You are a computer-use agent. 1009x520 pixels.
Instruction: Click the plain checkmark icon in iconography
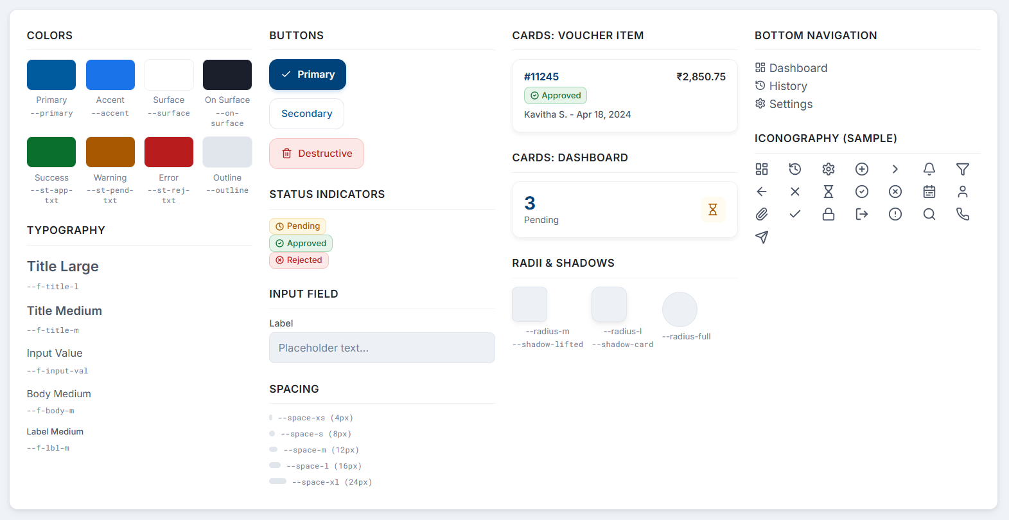tap(795, 214)
